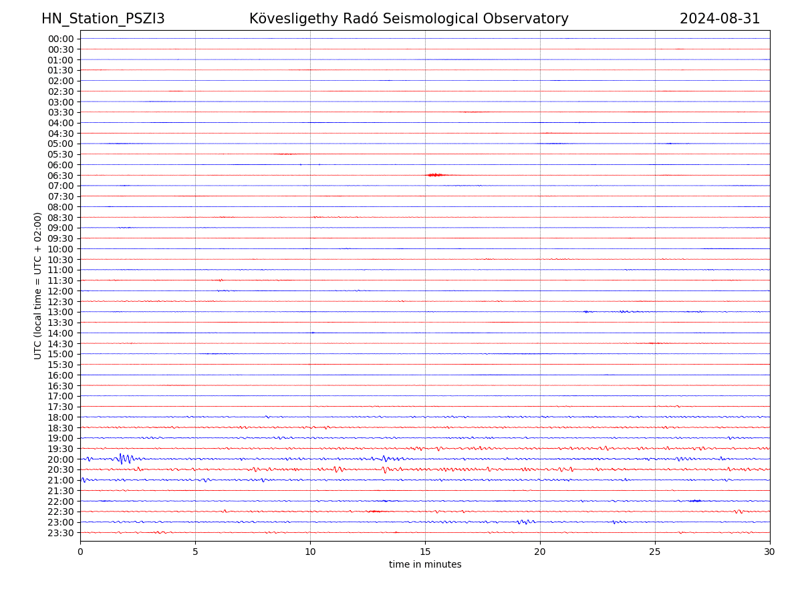This screenshot has width=802, height=601.
Task: Click the 2024-08-31 date label
Action: [719, 19]
